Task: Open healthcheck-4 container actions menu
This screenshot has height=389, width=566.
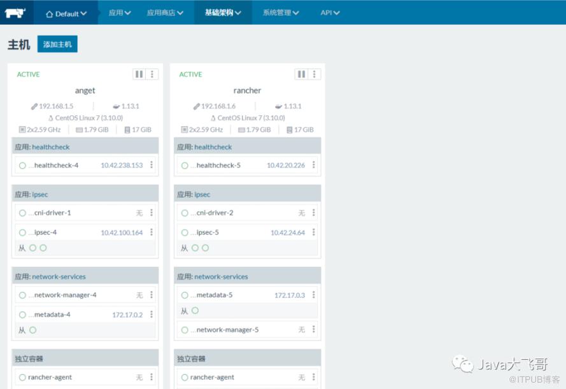Action: 152,165
